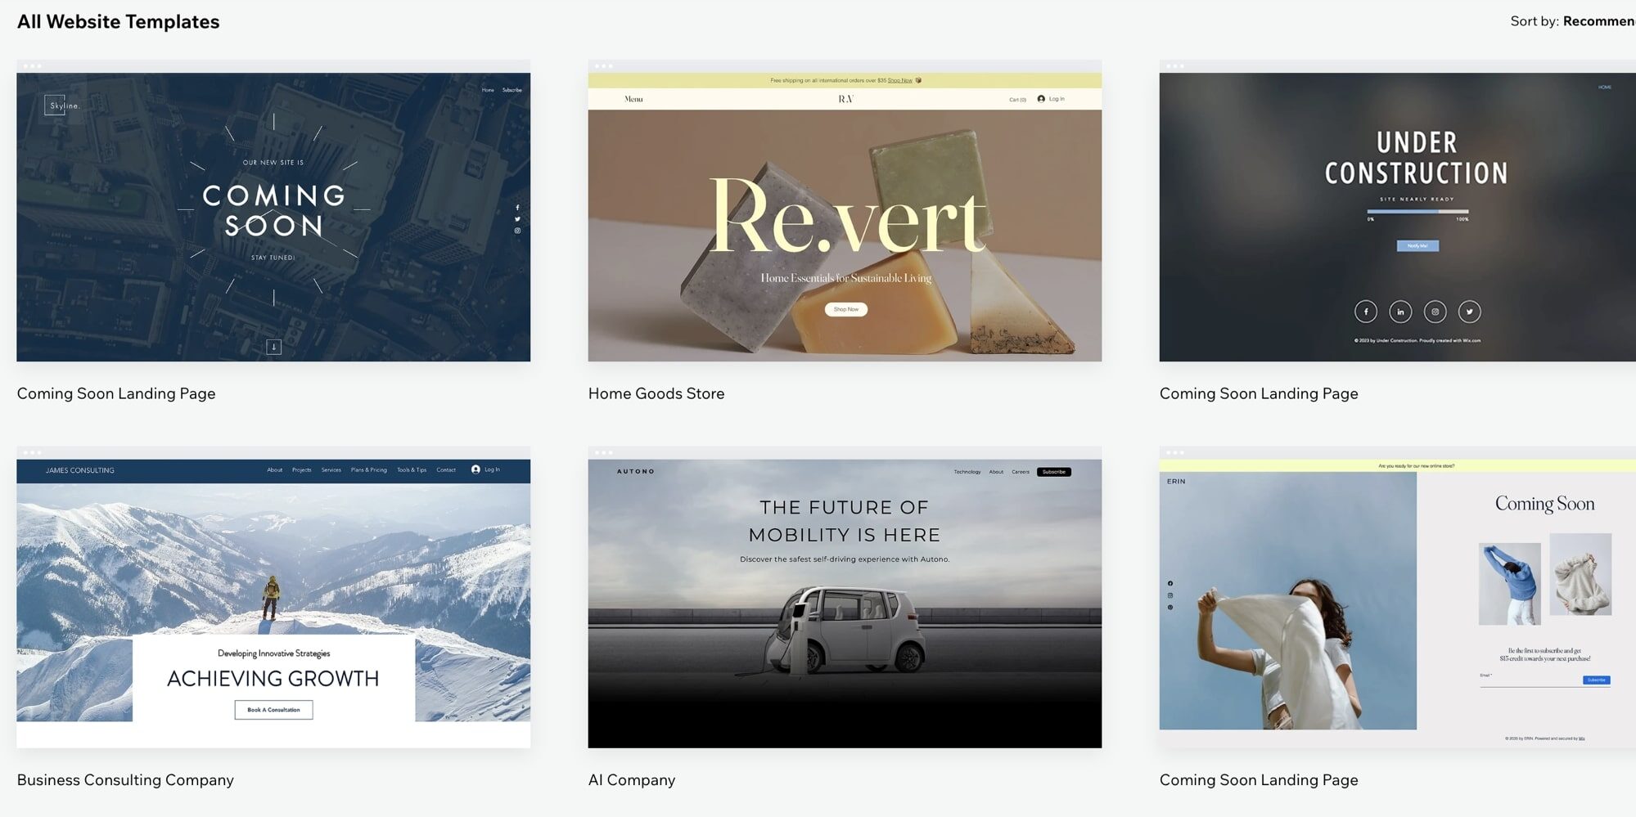The height and width of the screenshot is (817, 1636).
Task: Select the Facebook icon on the Skyline template
Action: 517,208
